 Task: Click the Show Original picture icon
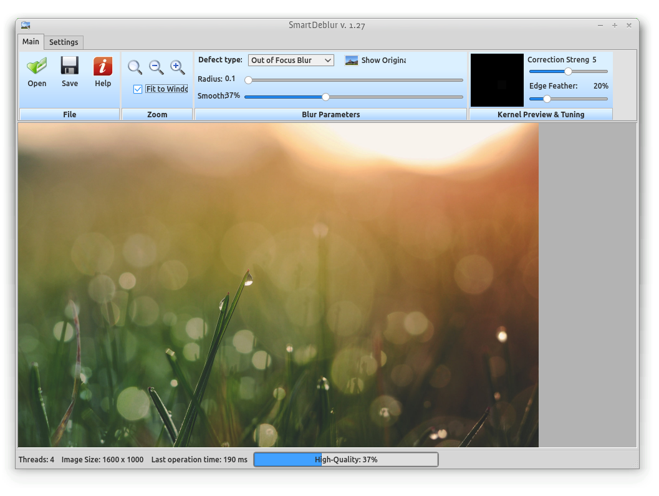(352, 61)
